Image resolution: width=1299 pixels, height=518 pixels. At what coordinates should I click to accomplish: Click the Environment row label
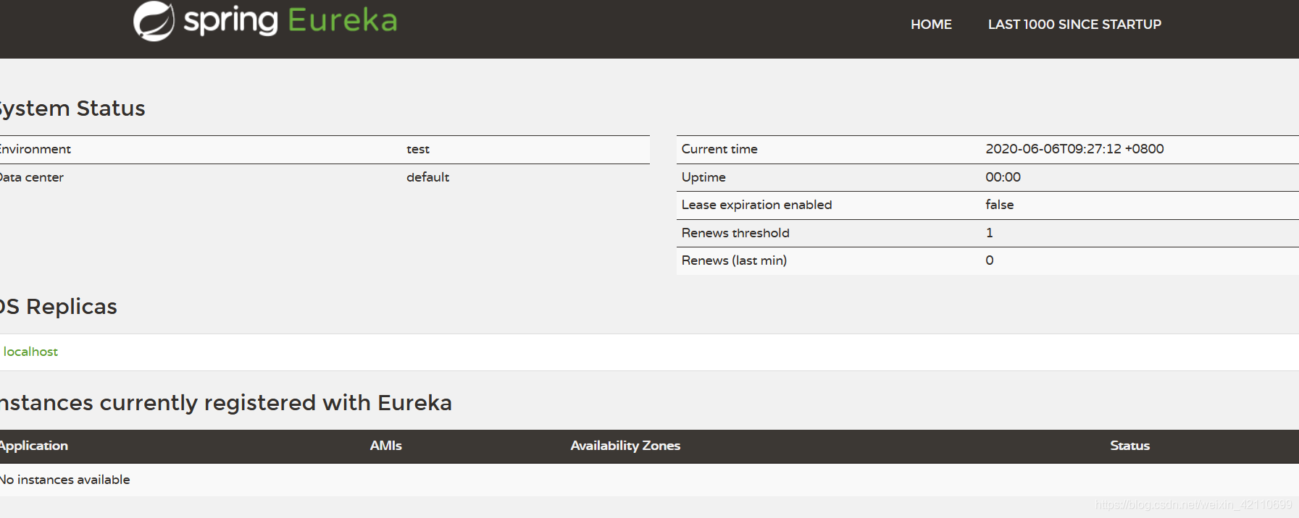[35, 149]
